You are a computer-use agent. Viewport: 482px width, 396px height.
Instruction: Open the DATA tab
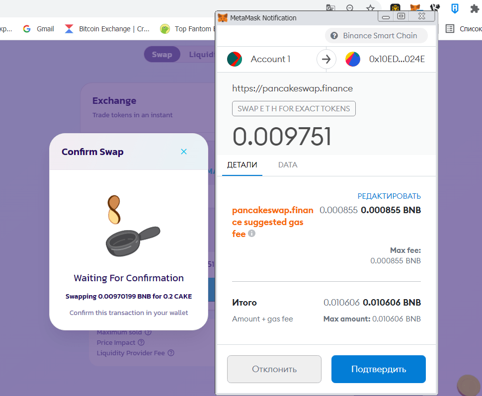[288, 165]
